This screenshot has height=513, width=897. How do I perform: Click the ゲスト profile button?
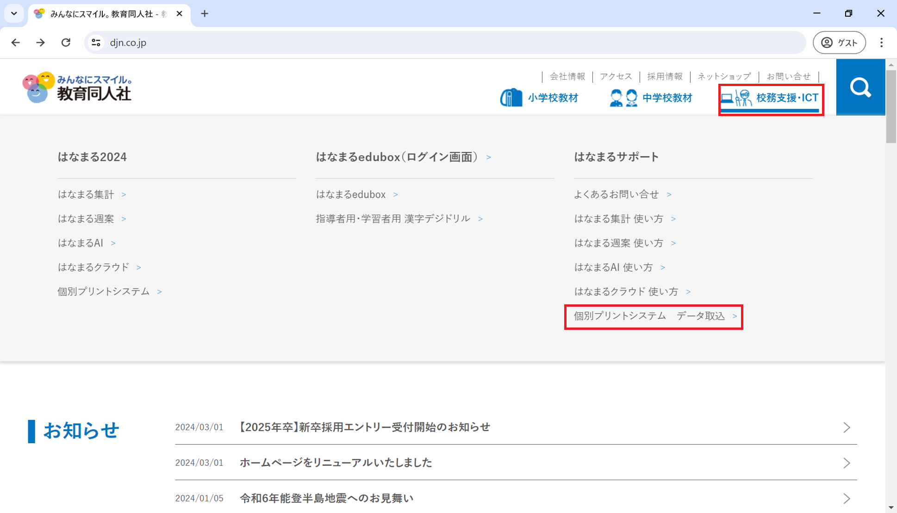(839, 43)
